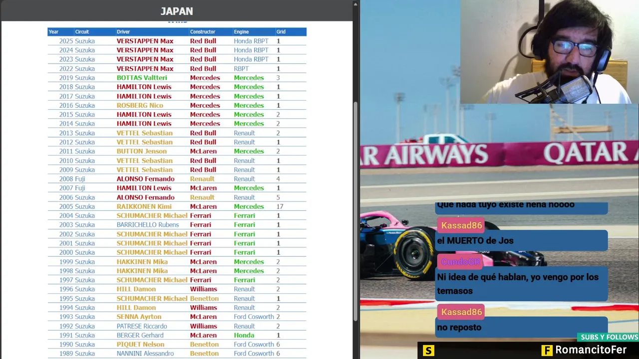
Task: Click Ferrari engine in the 2001 row
Action: click(244, 243)
